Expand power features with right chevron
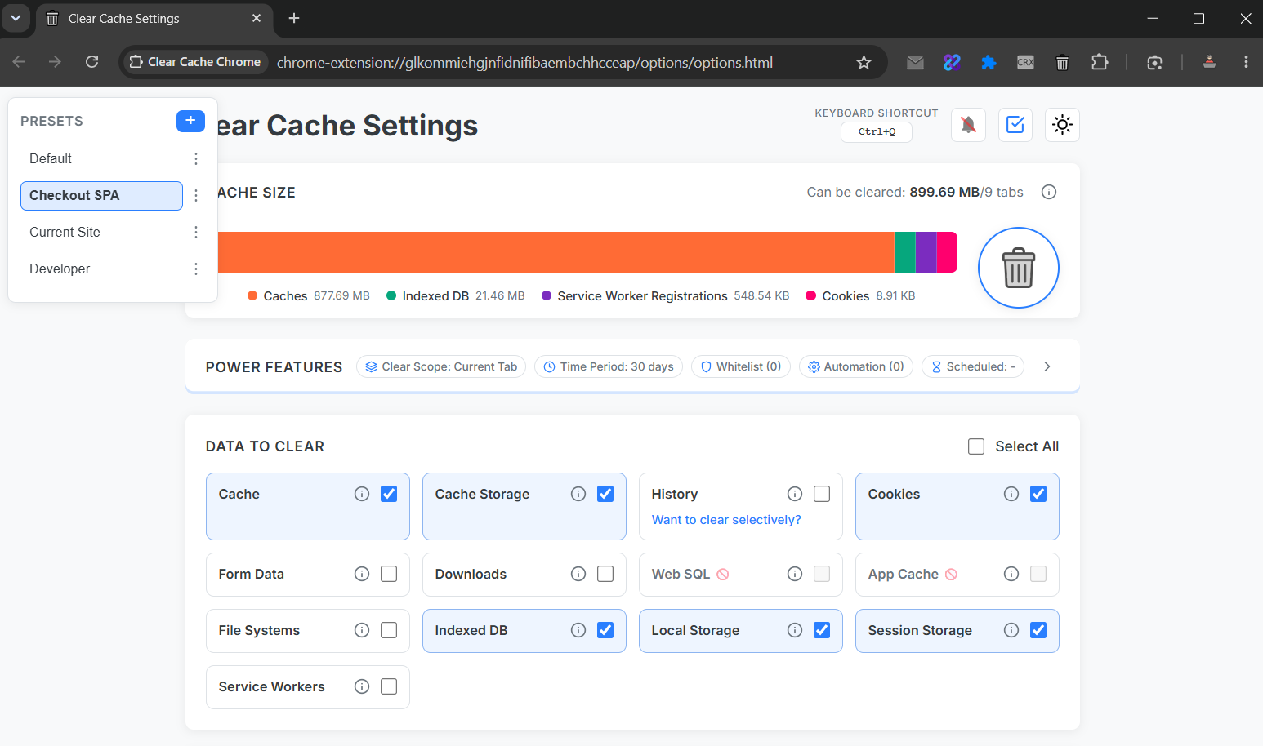This screenshot has height=746, width=1263. coord(1047,366)
